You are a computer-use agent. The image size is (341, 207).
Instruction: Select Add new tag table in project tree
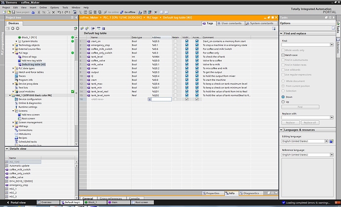coord(32,60)
